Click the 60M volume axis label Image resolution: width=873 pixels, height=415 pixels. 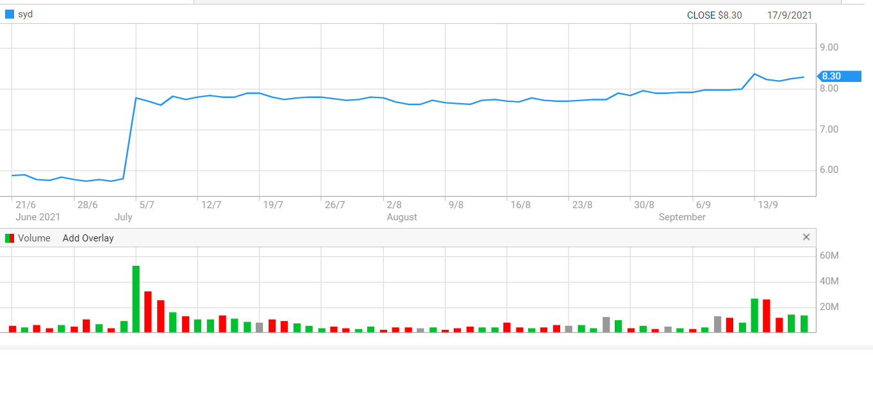[829, 256]
